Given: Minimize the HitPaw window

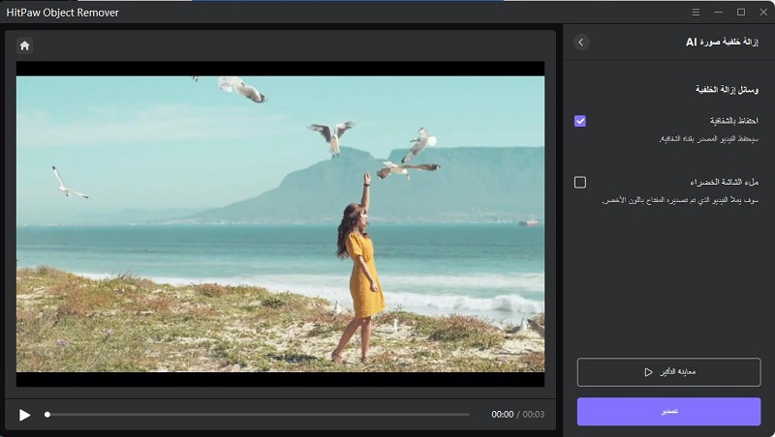Looking at the screenshot, I should [x=719, y=12].
